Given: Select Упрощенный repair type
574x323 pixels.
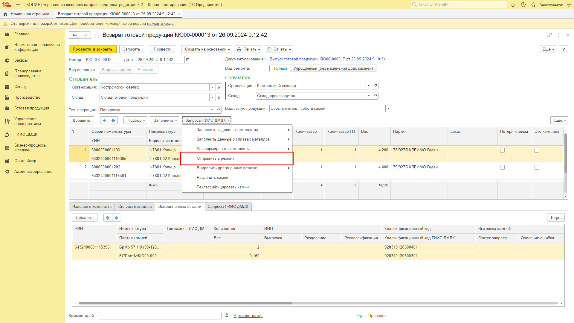Looking at the screenshot, I should pos(333,68).
